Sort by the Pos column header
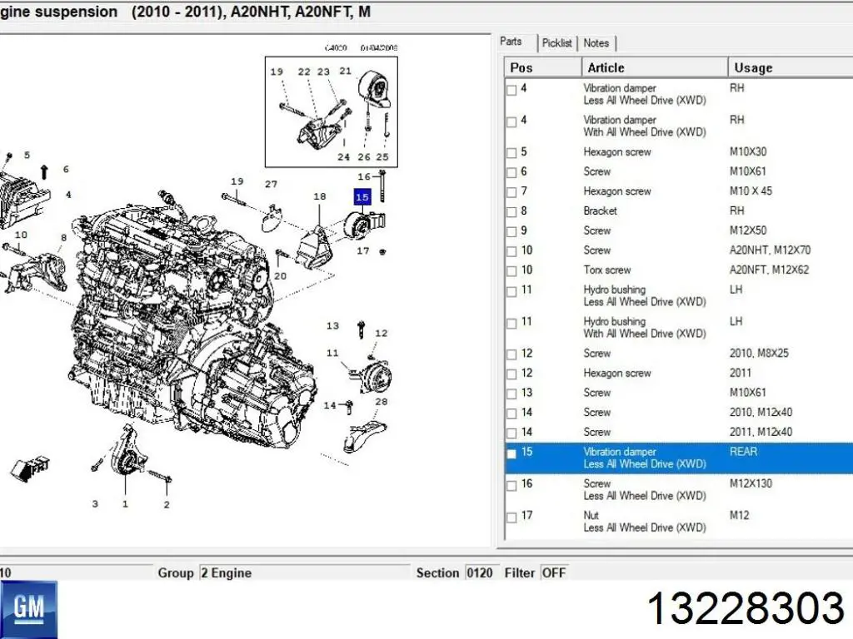This screenshot has width=853, height=639. tap(542, 68)
